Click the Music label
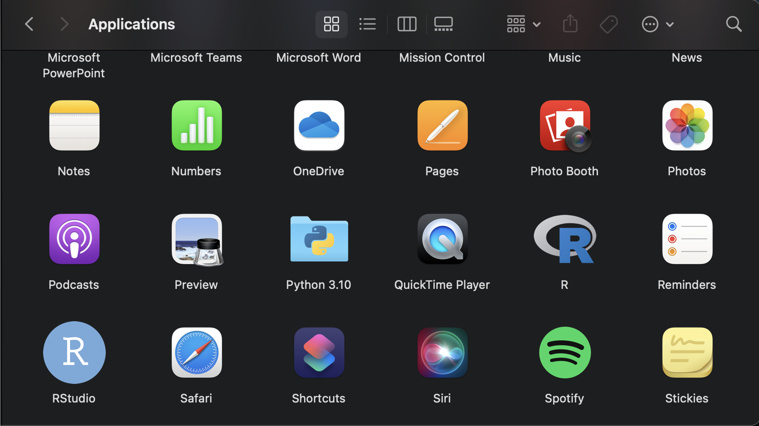This screenshot has width=759, height=426. coord(565,58)
